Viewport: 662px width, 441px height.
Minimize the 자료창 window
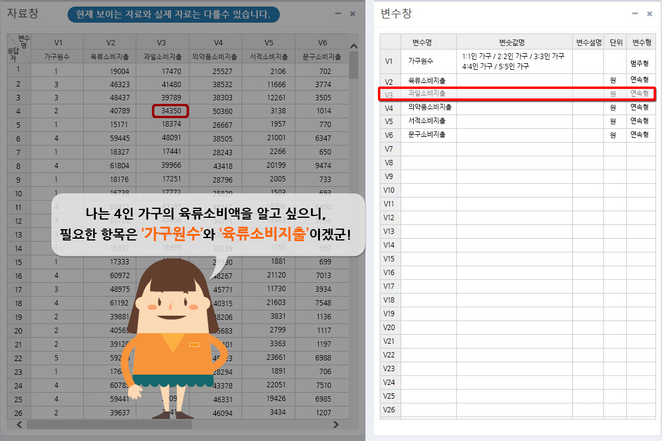click(338, 14)
